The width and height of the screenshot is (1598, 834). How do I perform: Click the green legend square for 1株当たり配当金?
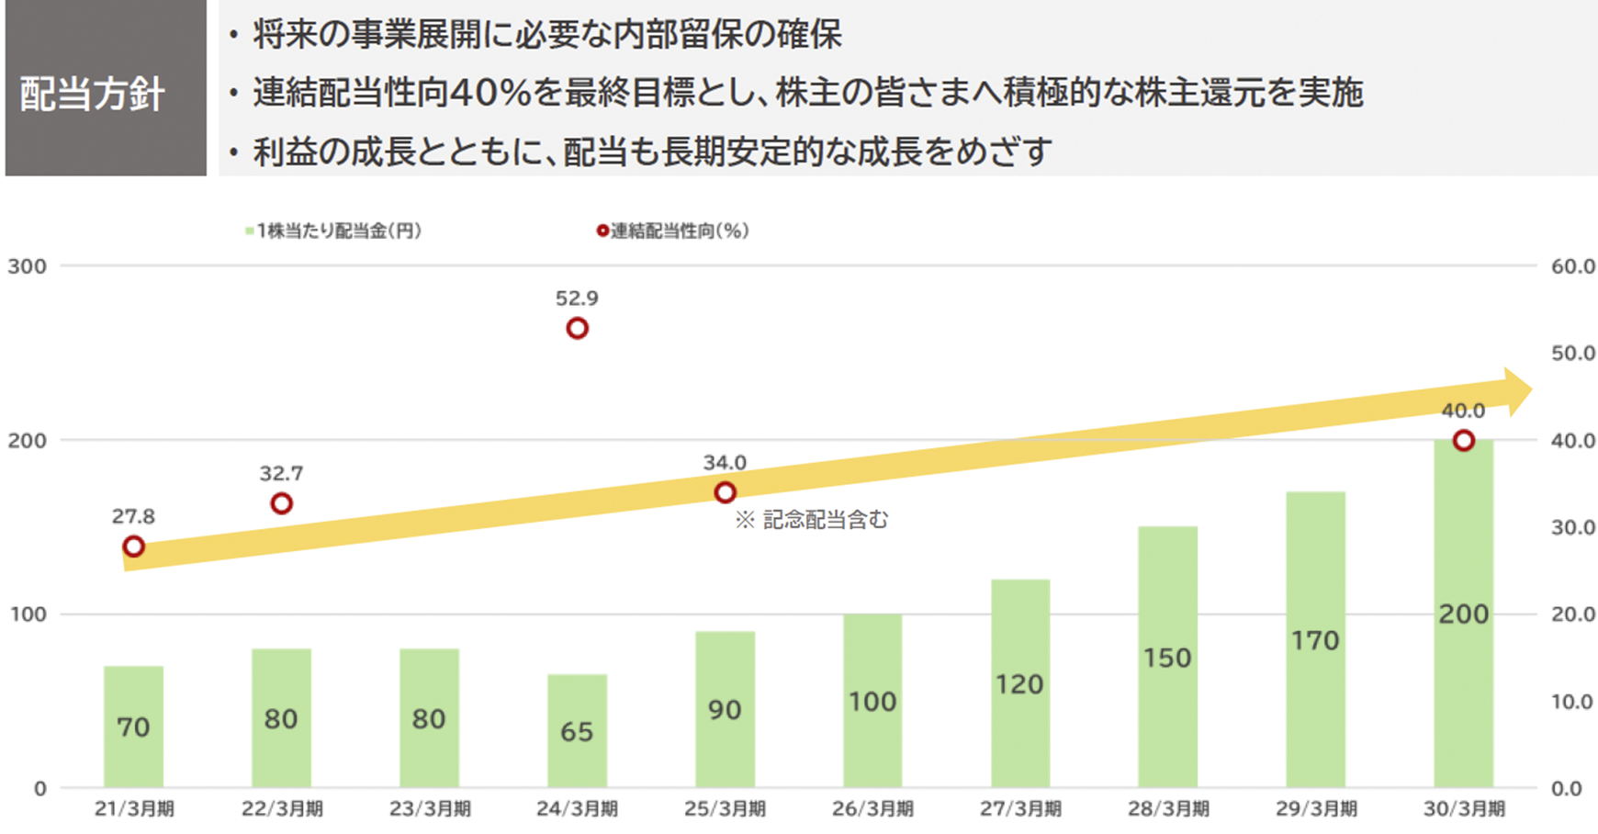coord(249,231)
